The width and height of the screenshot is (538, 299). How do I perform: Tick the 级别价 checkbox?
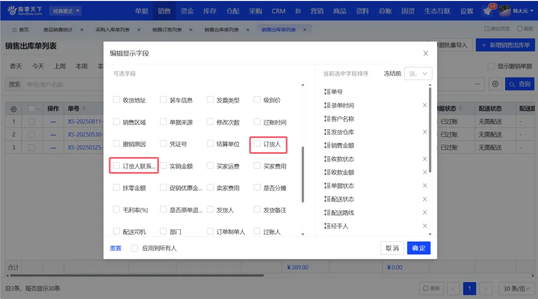(257, 100)
